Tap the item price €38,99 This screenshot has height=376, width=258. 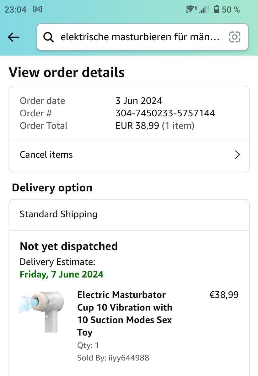click(x=224, y=295)
